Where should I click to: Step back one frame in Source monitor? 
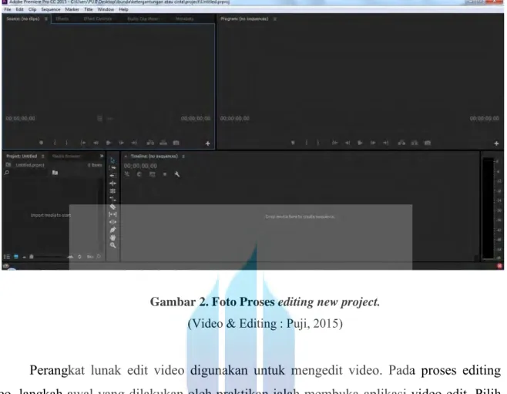96,143
